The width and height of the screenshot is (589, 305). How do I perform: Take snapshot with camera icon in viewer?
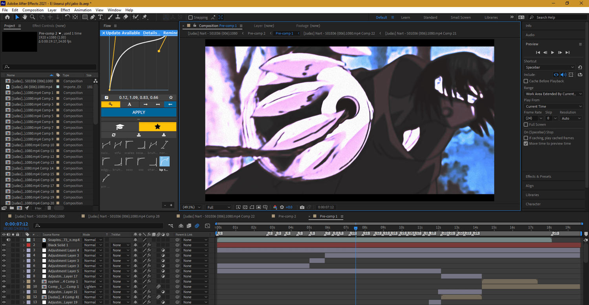(302, 207)
